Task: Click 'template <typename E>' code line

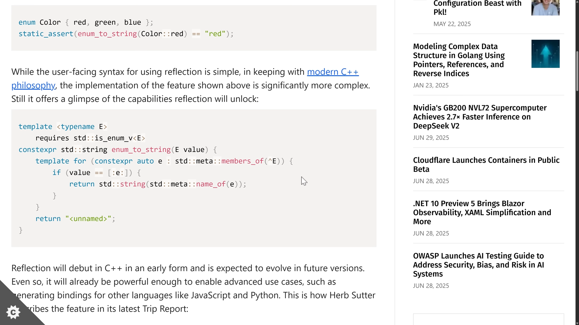Action: 63,127
